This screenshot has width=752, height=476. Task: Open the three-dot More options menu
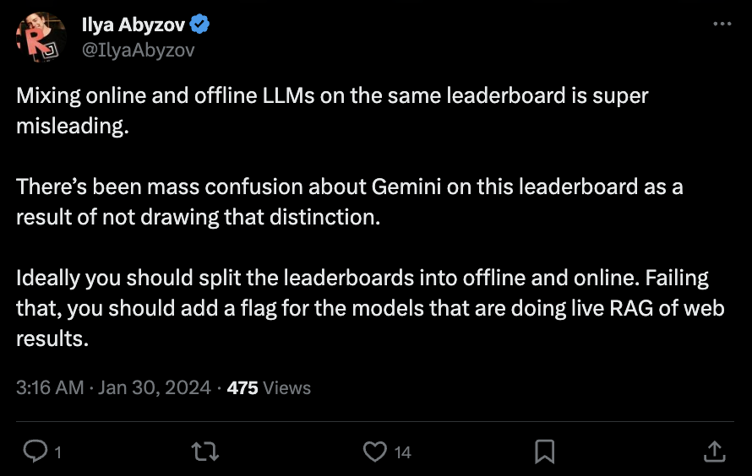pyautogui.click(x=722, y=24)
